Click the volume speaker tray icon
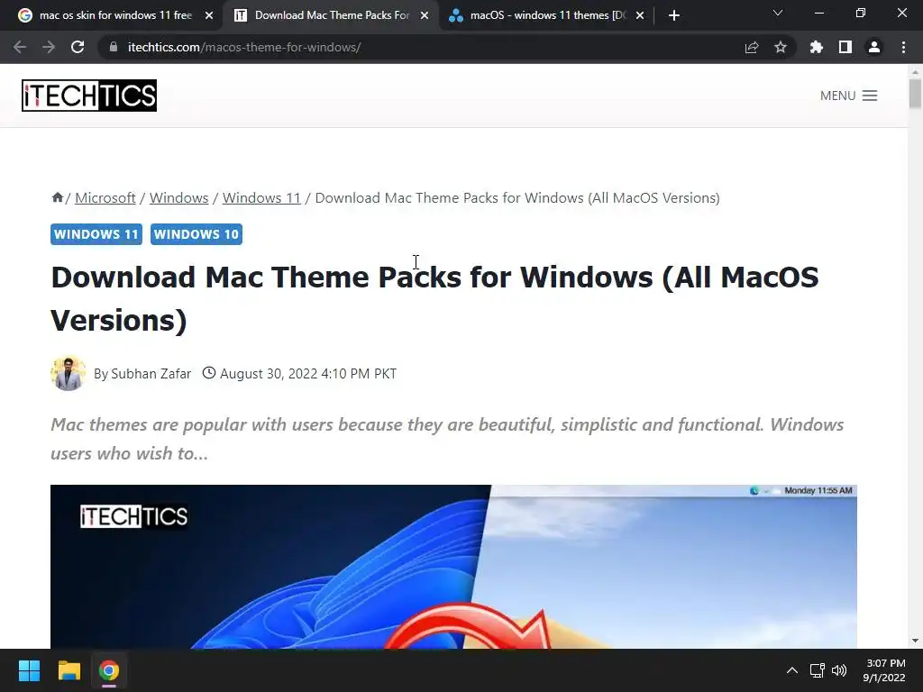Viewport: 923px width, 692px height. pos(839,670)
